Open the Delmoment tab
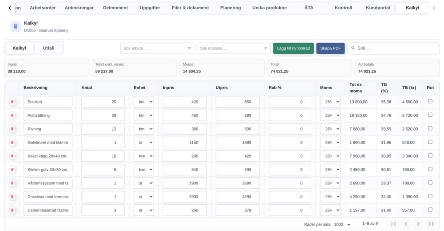444x231 pixels. [x=115, y=8]
